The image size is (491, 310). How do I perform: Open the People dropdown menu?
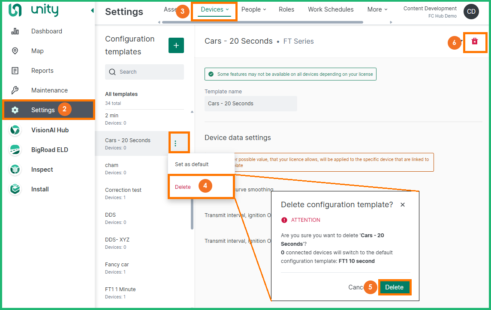pyautogui.click(x=253, y=9)
